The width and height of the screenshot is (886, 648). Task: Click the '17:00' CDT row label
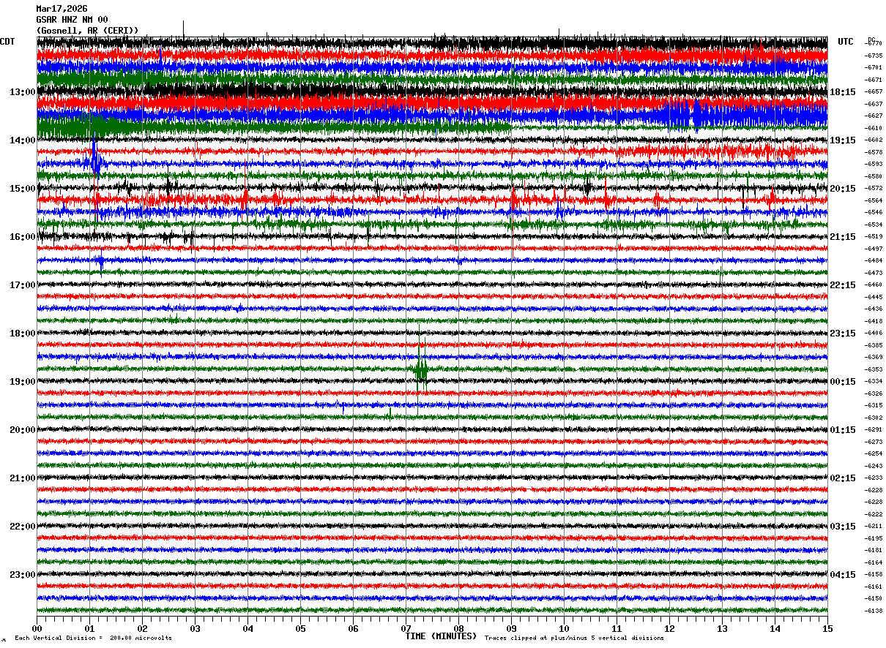coord(23,285)
